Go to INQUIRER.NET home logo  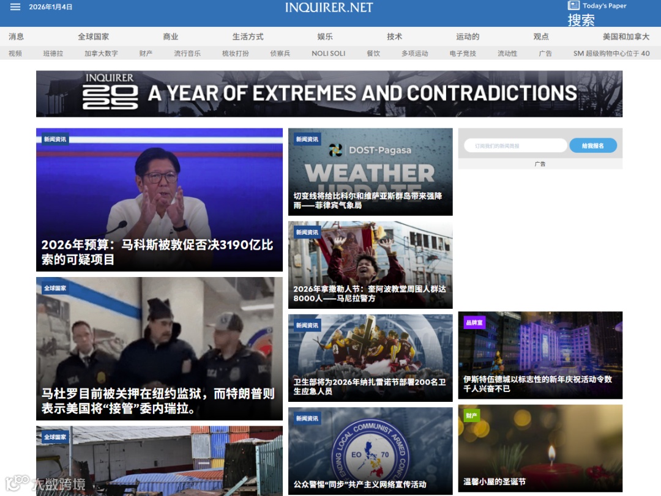(x=329, y=7)
